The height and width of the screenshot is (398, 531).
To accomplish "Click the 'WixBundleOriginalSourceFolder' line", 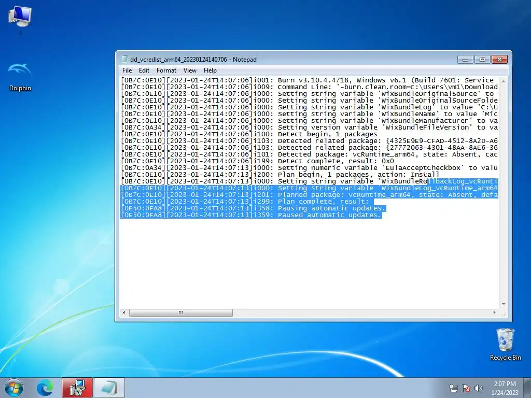I will coord(309,101).
